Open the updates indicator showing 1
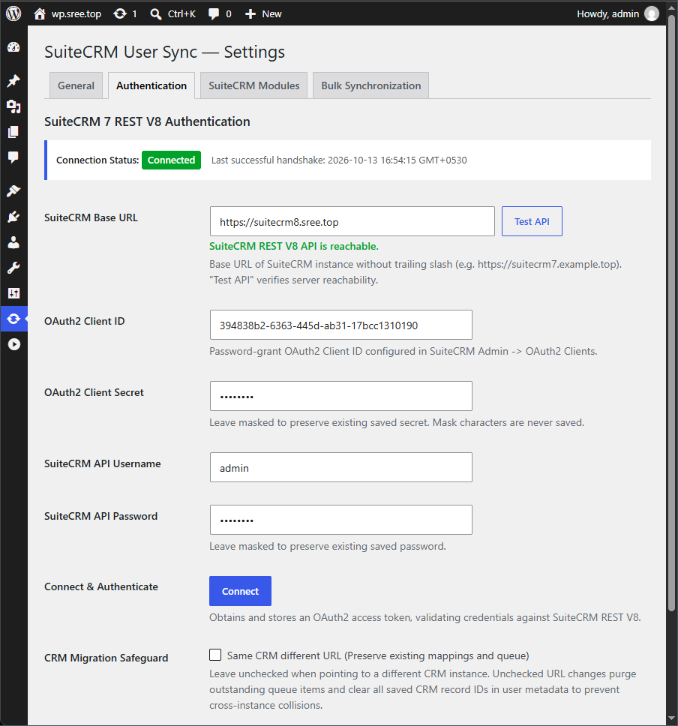 125,14
